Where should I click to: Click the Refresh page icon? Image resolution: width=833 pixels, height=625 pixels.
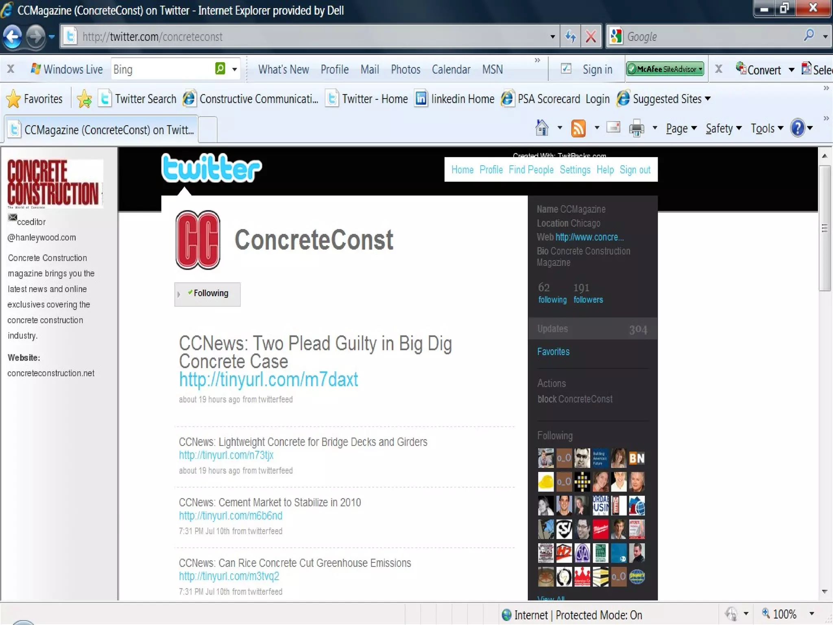[x=570, y=37]
